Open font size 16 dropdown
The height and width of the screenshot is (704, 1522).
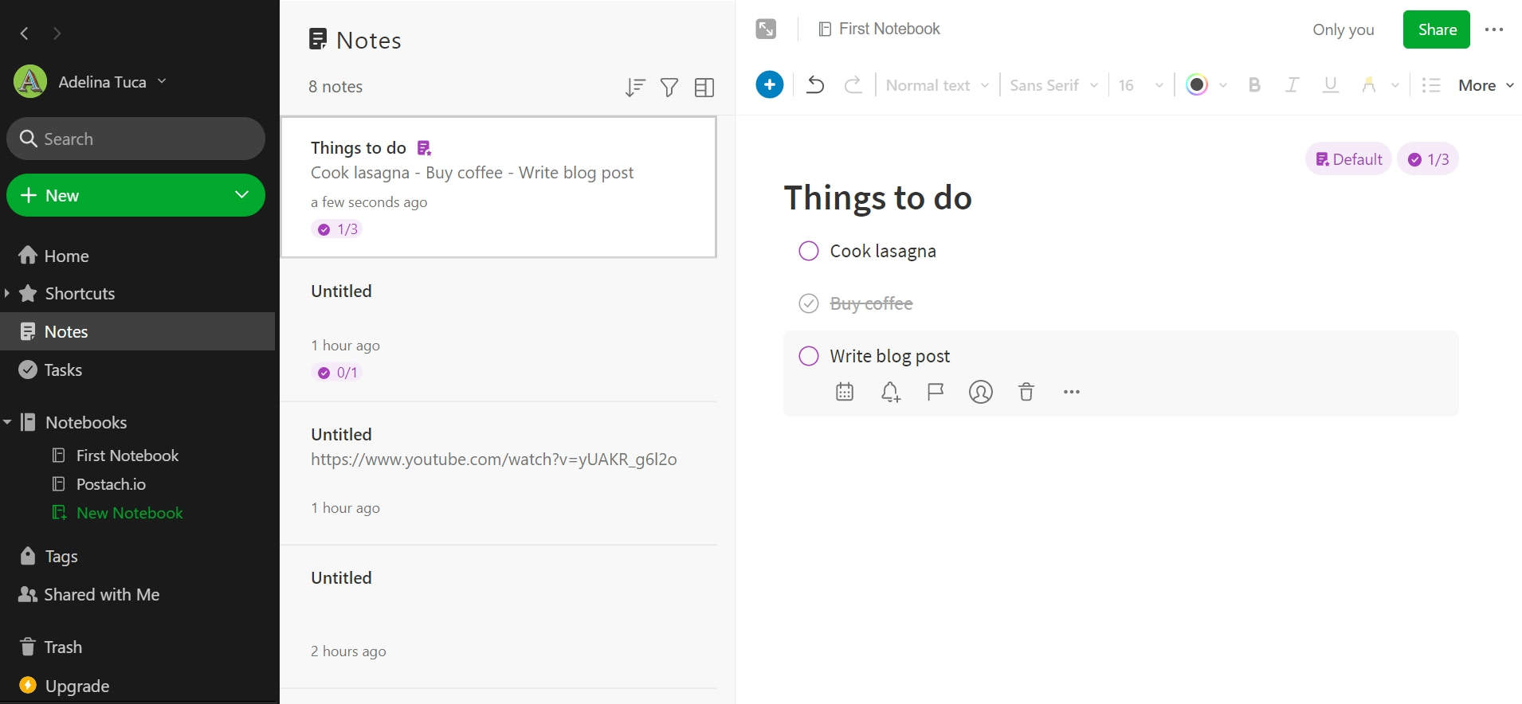[x=1141, y=85]
